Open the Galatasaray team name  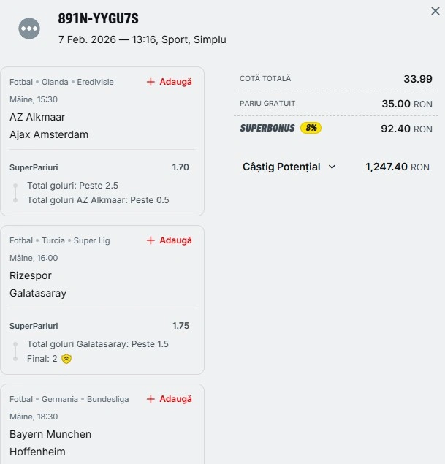(x=38, y=293)
